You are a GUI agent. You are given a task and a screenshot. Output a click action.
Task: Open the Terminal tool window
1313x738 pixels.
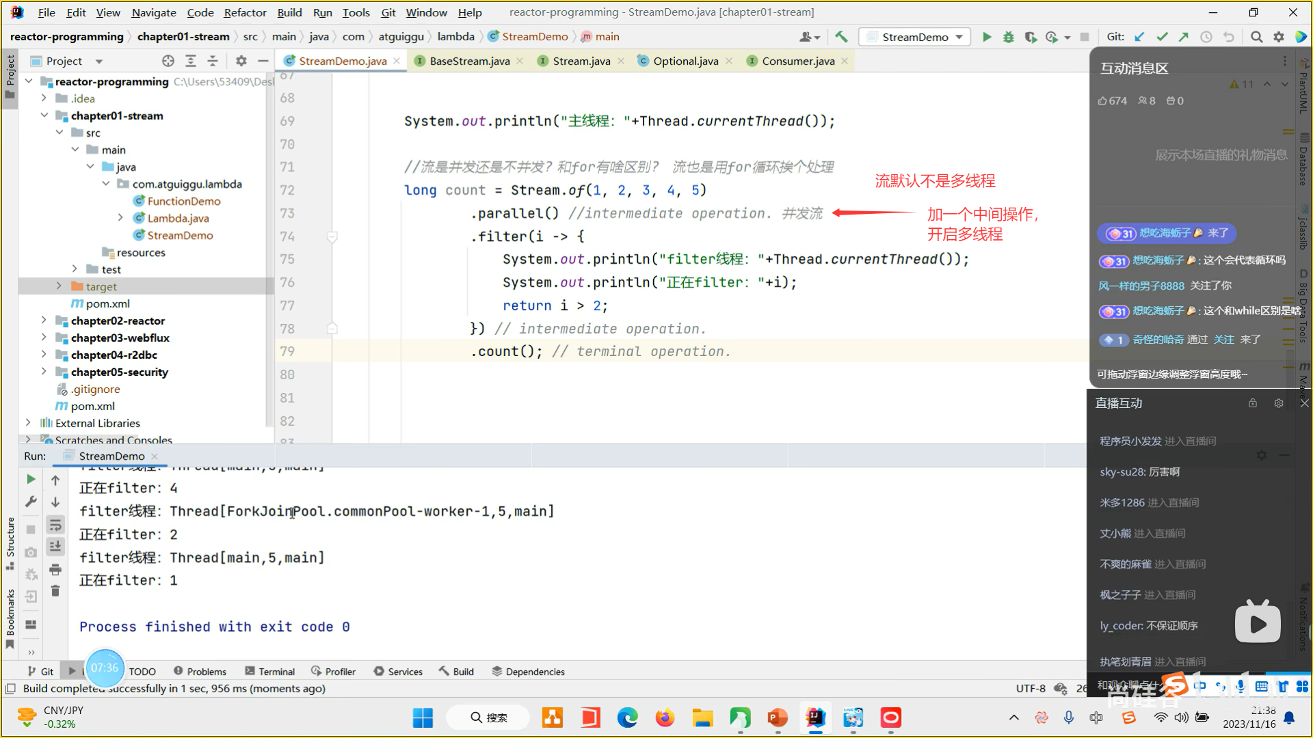click(x=270, y=672)
